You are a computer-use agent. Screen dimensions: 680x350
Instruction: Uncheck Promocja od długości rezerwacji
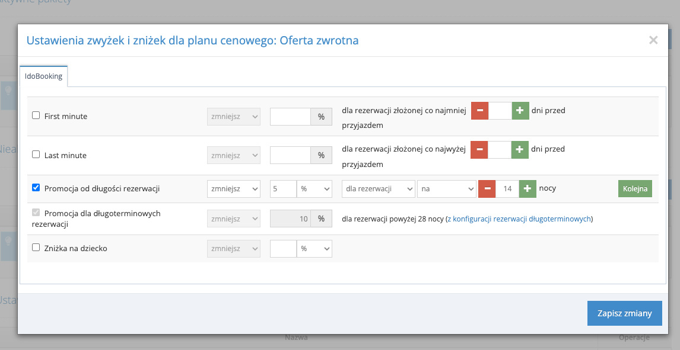[x=36, y=188]
